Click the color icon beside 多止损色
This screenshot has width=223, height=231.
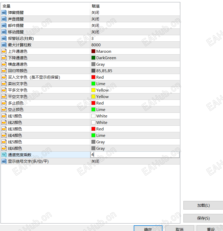pos(4,103)
